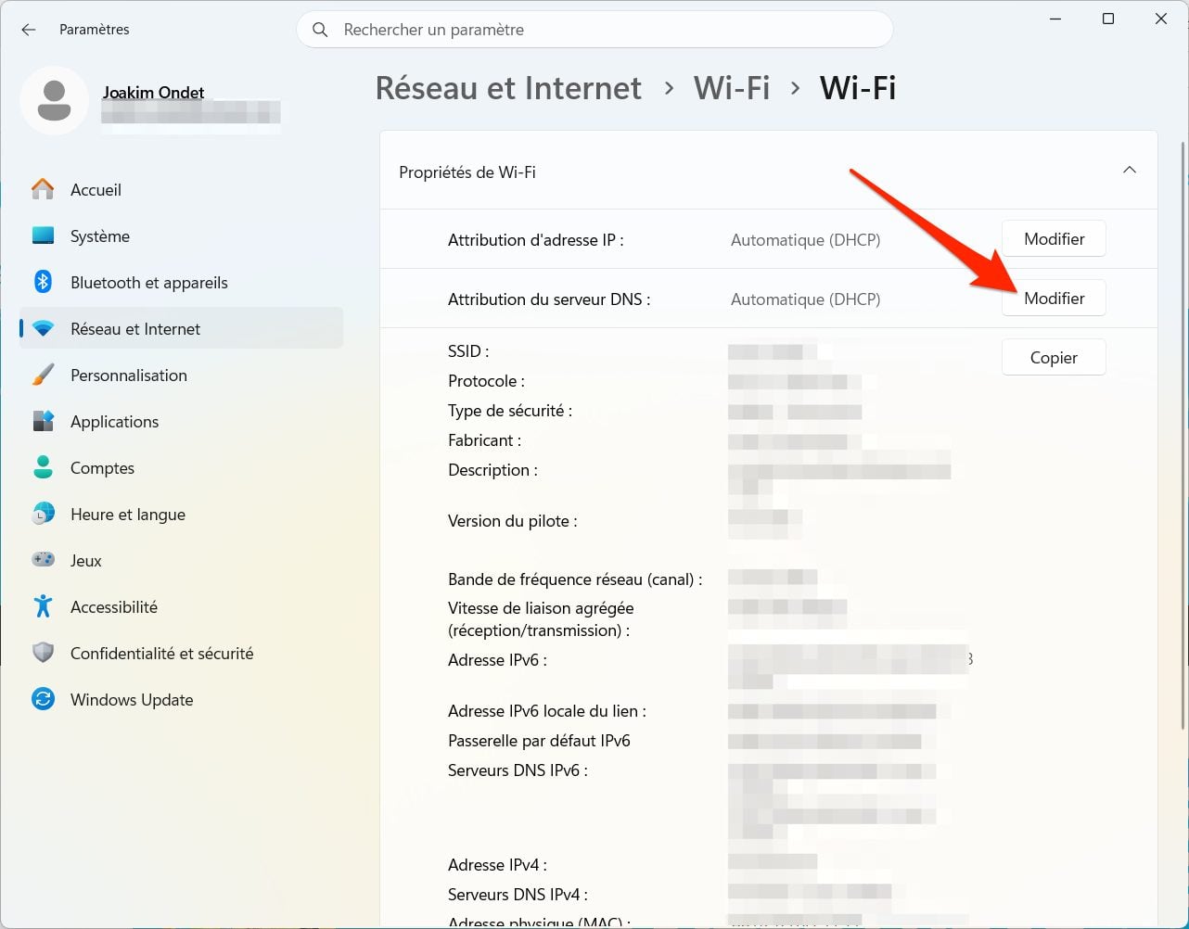
Task: Open the Jeux category
Action: coord(181,560)
